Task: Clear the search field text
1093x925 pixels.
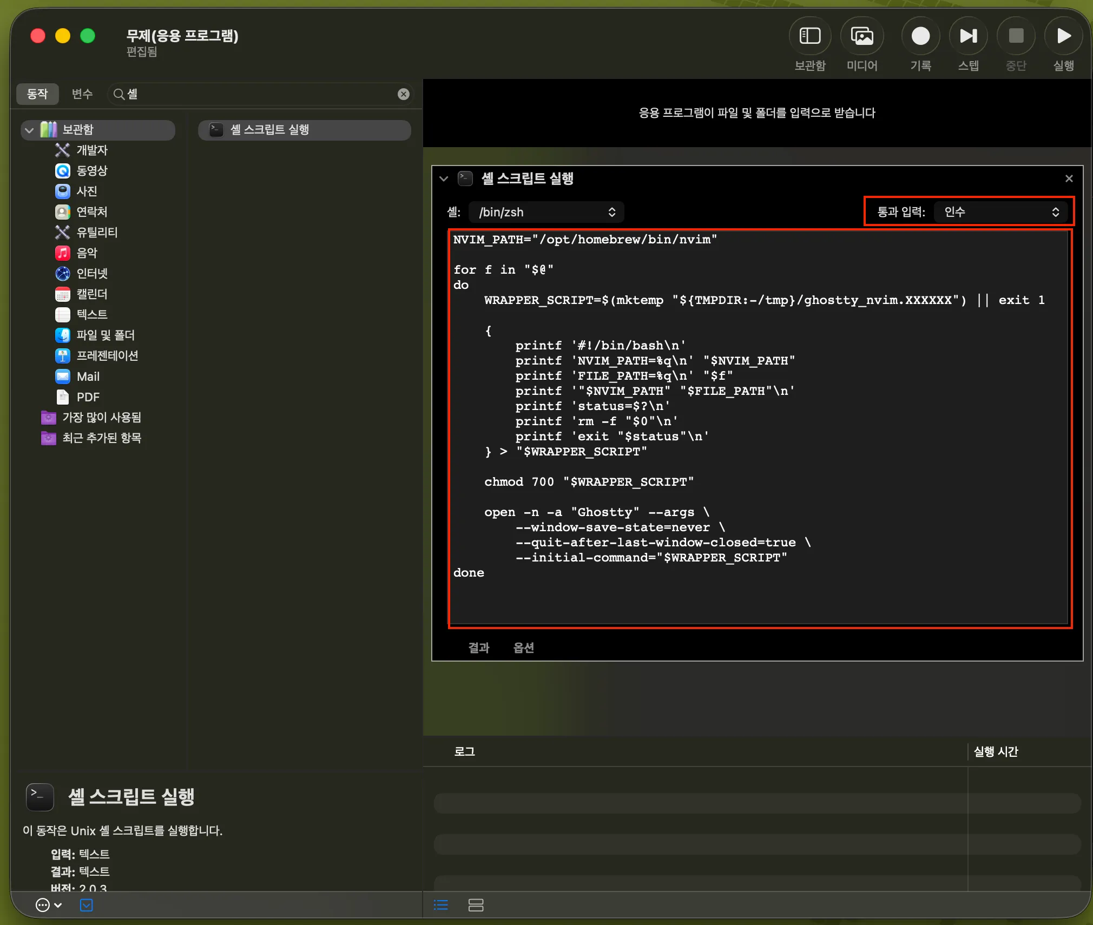Action: (x=403, y=94)
